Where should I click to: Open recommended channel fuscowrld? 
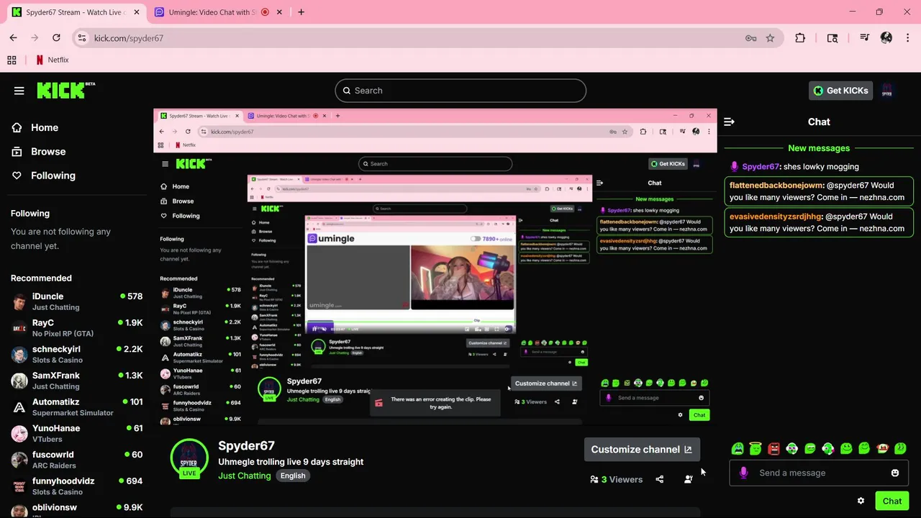pos(76,460)
